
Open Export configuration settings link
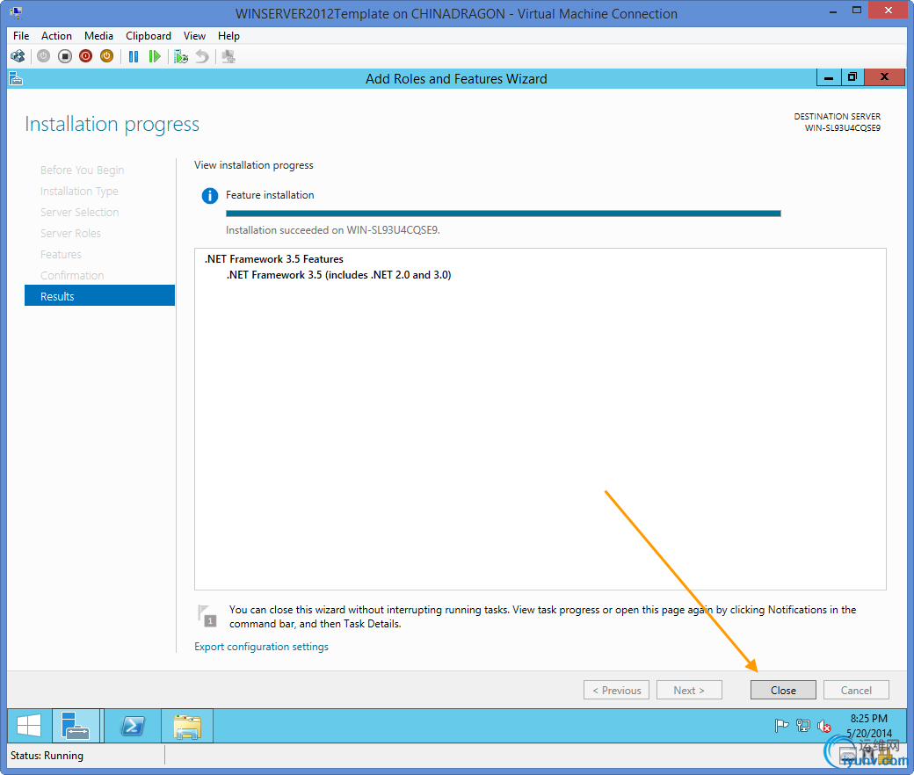click(x=261, y=647)
